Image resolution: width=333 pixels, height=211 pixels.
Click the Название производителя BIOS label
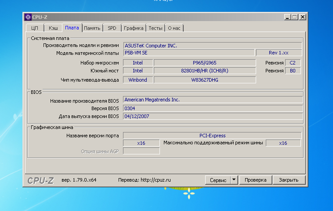coord(84,101)
